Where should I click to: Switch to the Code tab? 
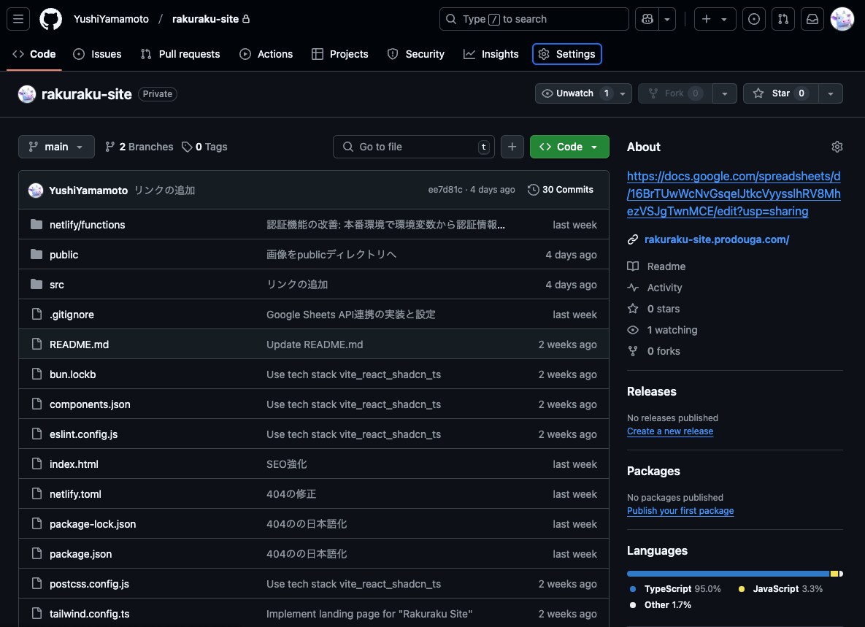click(34, 54)
